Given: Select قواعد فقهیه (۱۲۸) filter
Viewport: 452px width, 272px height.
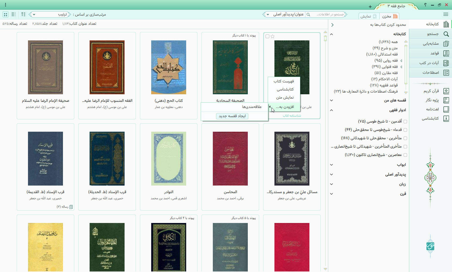Looking at the screenshot, I should pos(384,85).
